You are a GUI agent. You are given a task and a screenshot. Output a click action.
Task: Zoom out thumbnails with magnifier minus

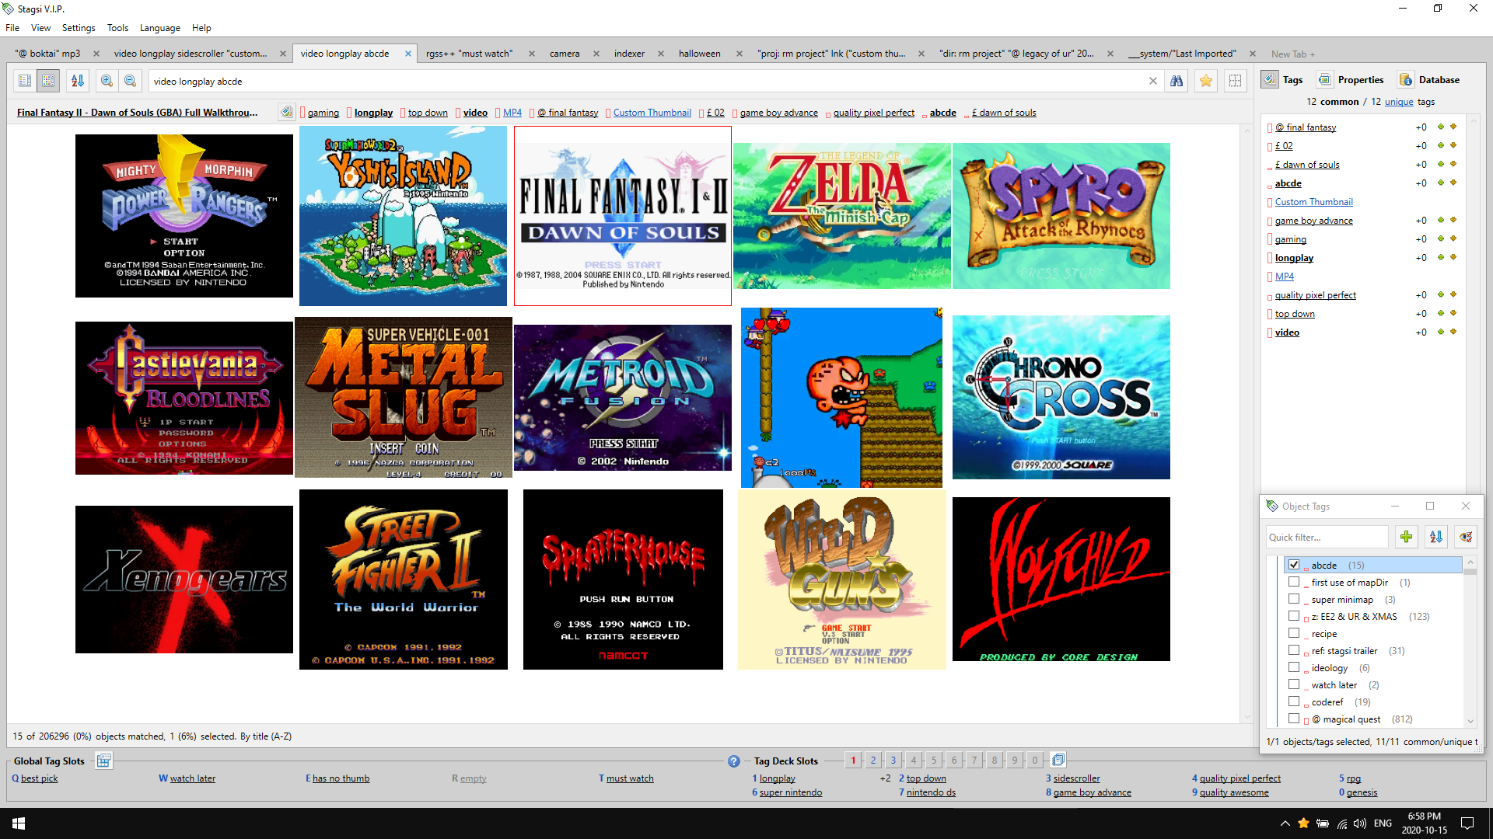[x=131, y=81]
